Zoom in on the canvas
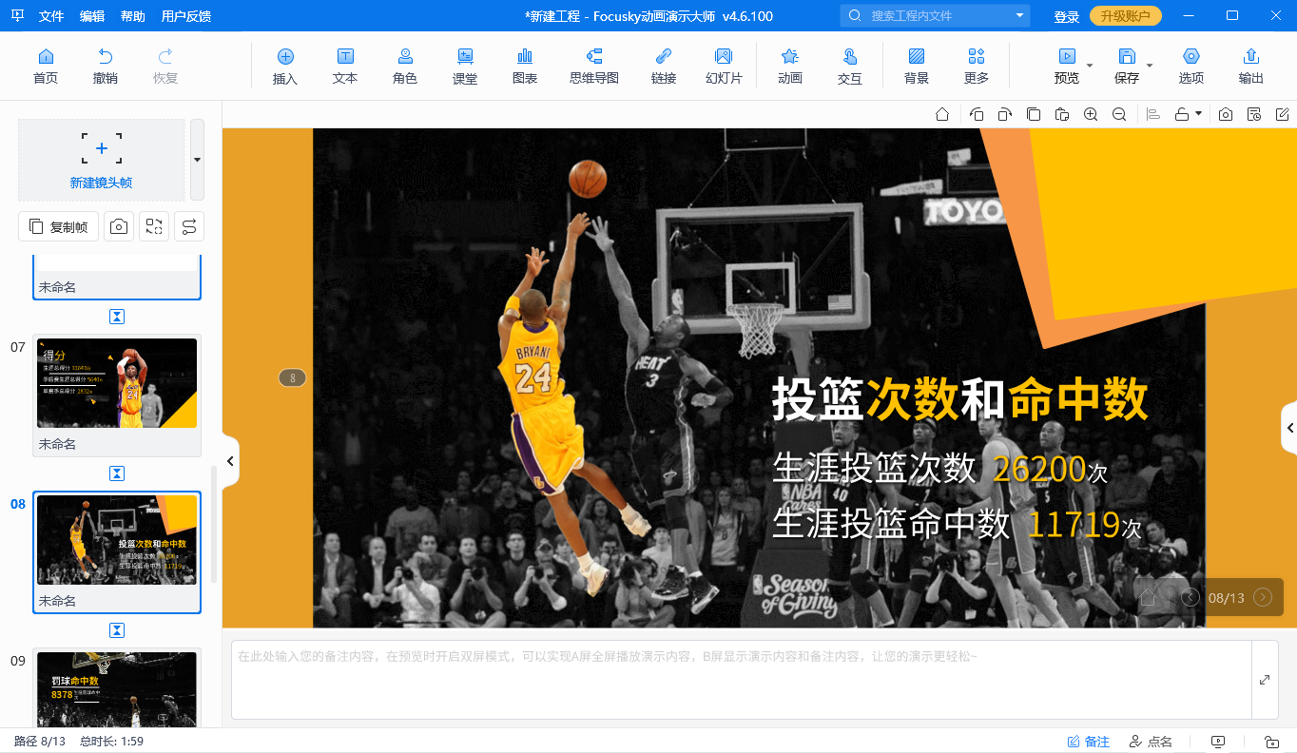Screen dimensions: 1297x753 tap(1091, 114)
